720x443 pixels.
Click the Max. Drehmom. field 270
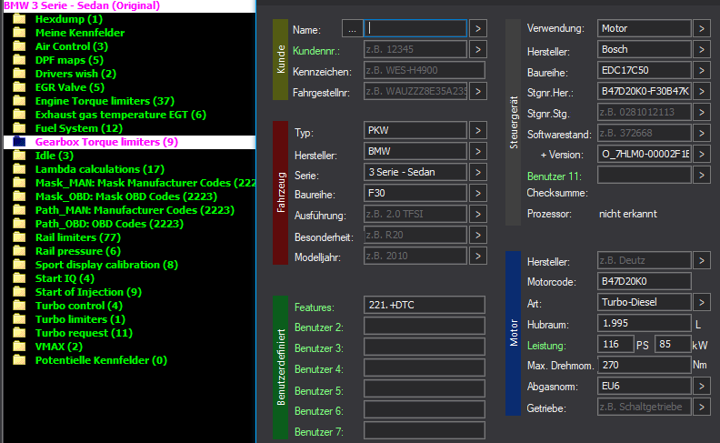[645, 365]
